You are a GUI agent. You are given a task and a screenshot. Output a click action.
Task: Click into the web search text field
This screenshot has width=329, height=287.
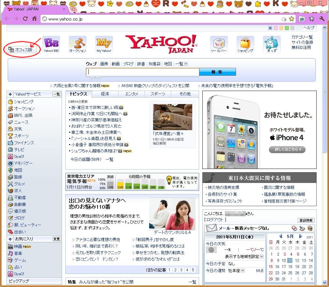click(143, 72)
